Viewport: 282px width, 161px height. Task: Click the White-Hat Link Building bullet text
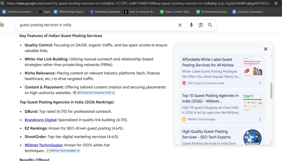89,62
